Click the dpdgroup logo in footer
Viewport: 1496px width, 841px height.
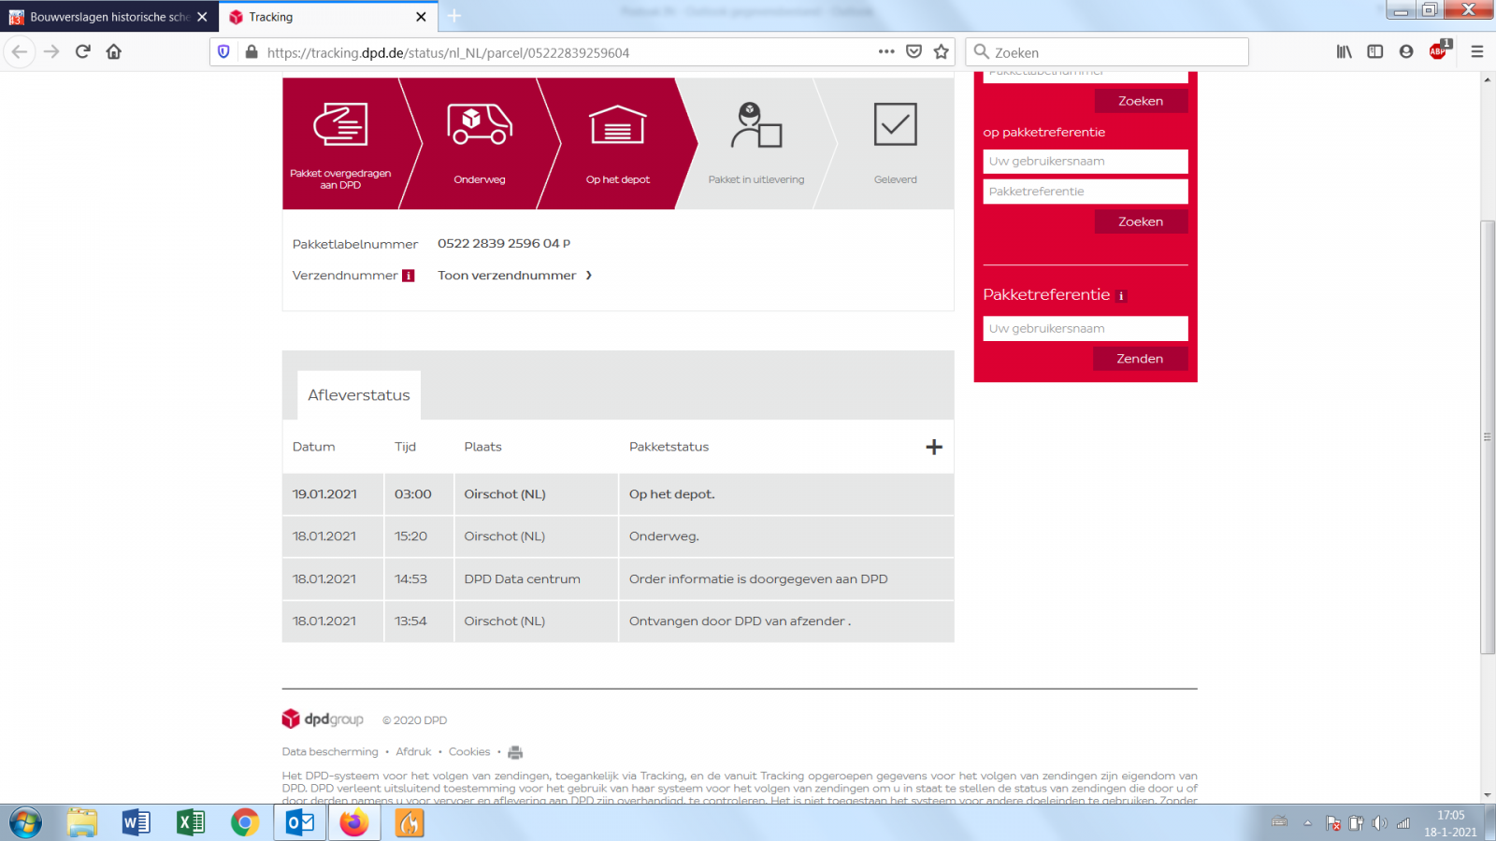pos(323,719)
